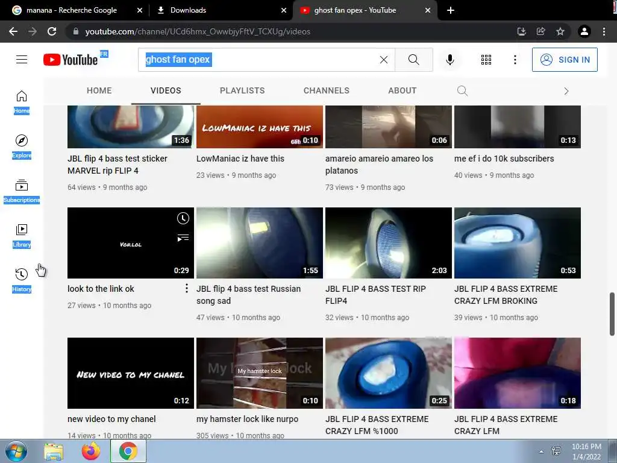The height and width of the screenshot is (463, 617).
Task: Search within channel using magnifier icon
Action: [462, 91]
